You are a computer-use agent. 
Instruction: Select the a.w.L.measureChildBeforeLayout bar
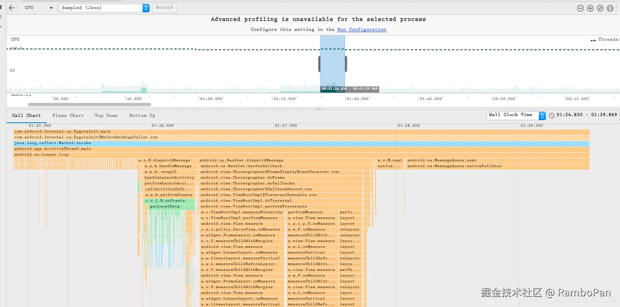tap(242, 264)
